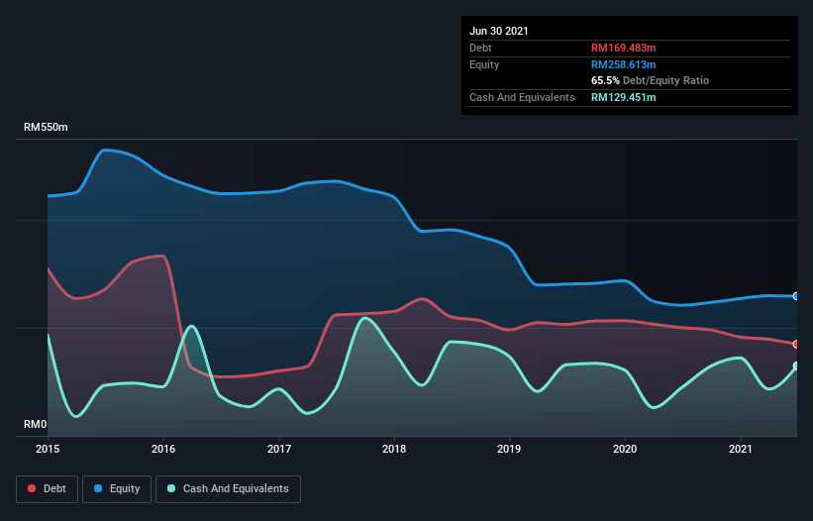
Task: Click the 2018 x-axis label
Action: [394, 449]
